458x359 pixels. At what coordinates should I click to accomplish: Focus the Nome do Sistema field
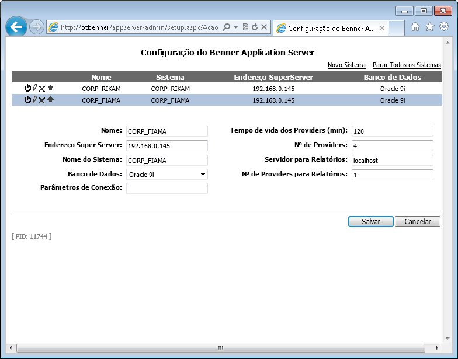[167, 160]
